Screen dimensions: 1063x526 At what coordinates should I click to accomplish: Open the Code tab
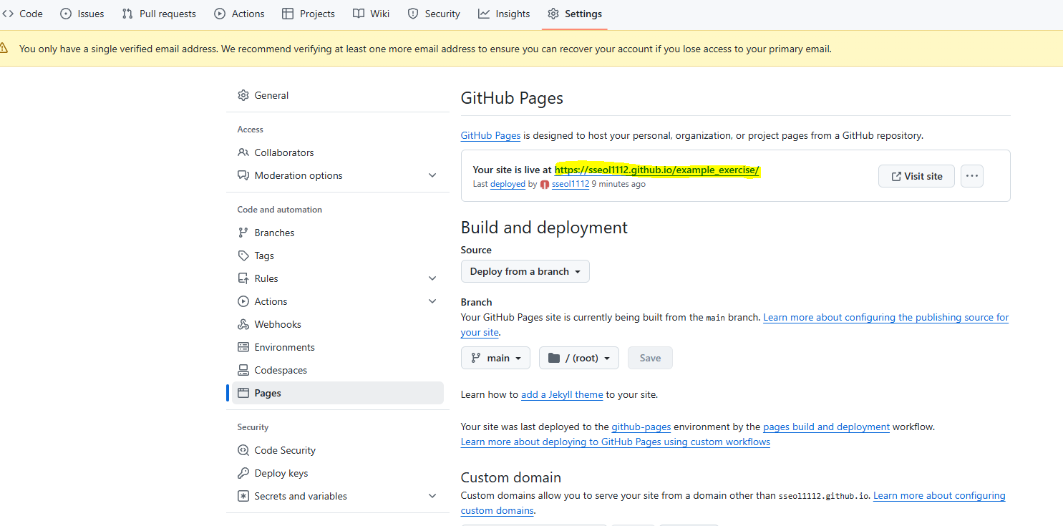(x=22, y=14)
